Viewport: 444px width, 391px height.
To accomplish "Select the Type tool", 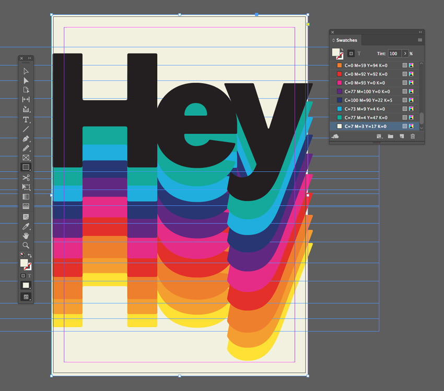I will (26, 120).
